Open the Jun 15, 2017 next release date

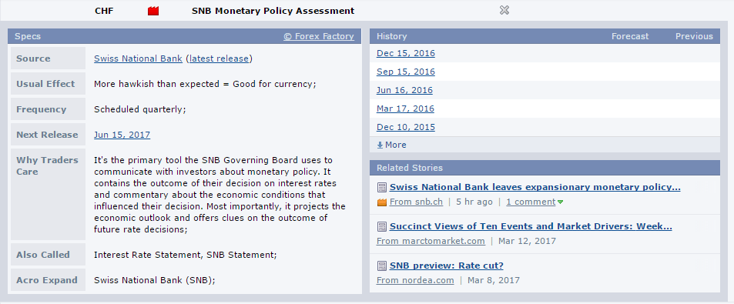pyautogui.click(x=122, y=135)
